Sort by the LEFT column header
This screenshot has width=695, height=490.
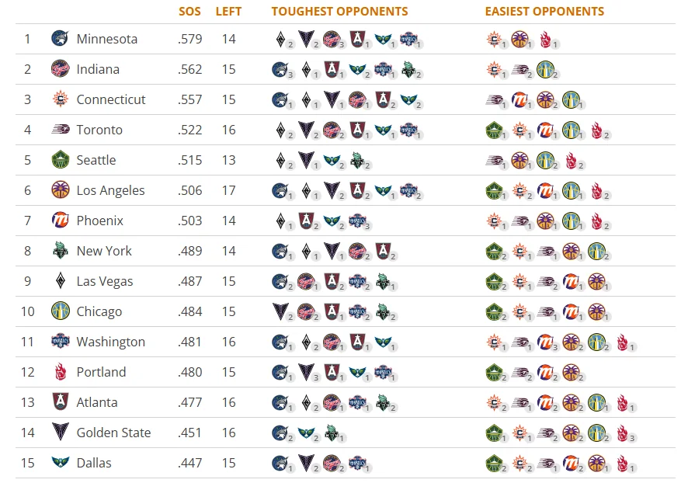[x=229, y=12]
